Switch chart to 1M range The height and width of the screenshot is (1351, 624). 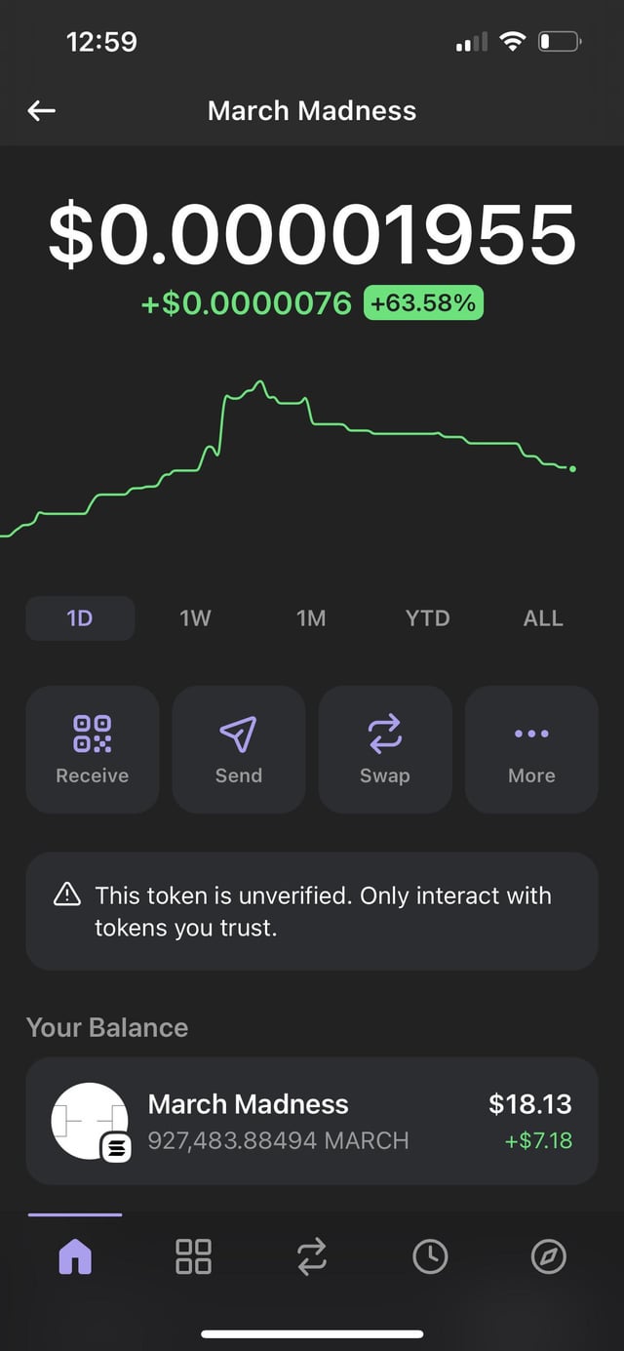click(311, 618)
